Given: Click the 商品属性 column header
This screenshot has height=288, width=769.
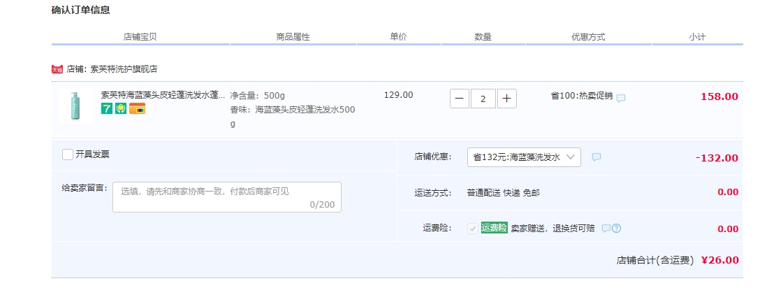Looking at the screenshot, I should coord(293,37).
